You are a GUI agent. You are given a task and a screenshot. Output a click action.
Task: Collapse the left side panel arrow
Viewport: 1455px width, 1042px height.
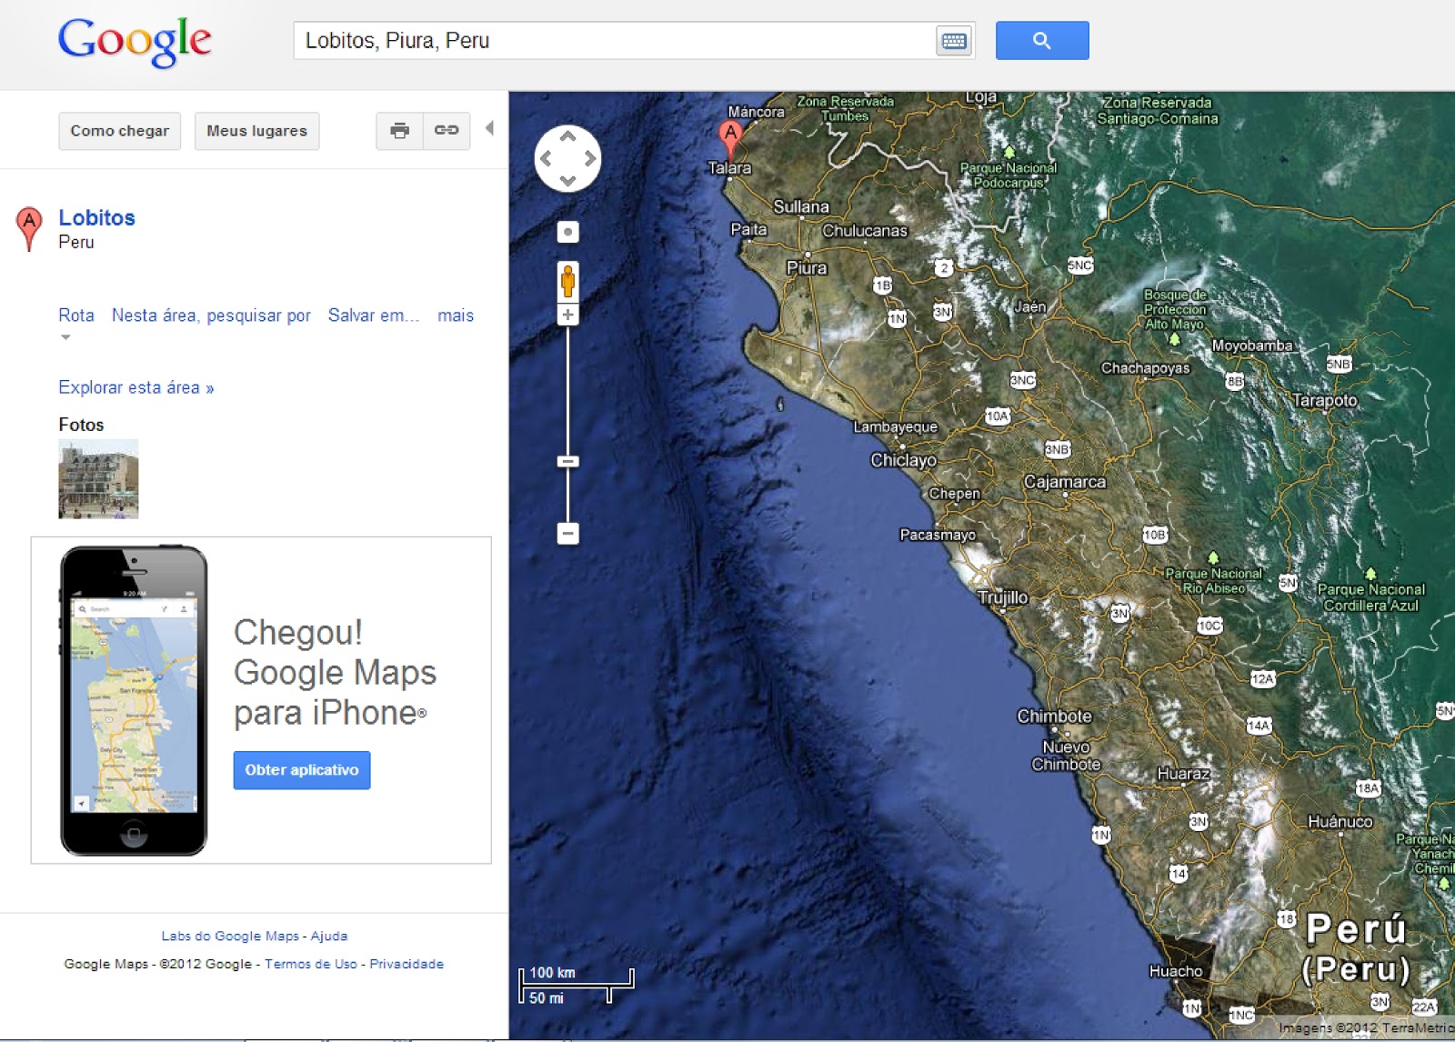[x=489, y=128]
